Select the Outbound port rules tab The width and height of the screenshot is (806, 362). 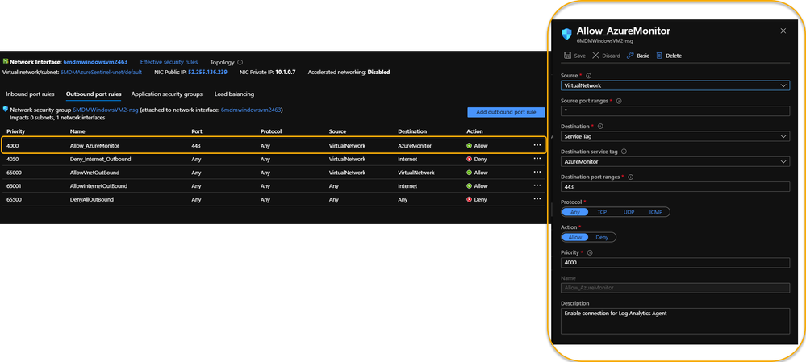tap(94, 94)
